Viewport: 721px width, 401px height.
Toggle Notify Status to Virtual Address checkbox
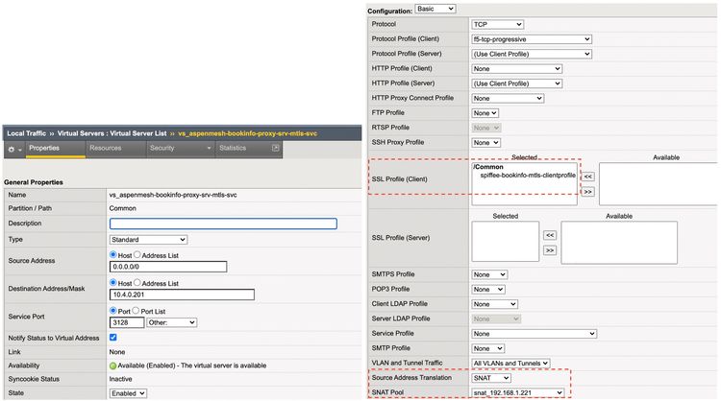[113, 338]
